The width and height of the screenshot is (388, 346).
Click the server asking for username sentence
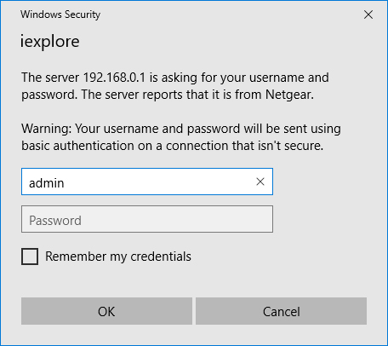175,86
